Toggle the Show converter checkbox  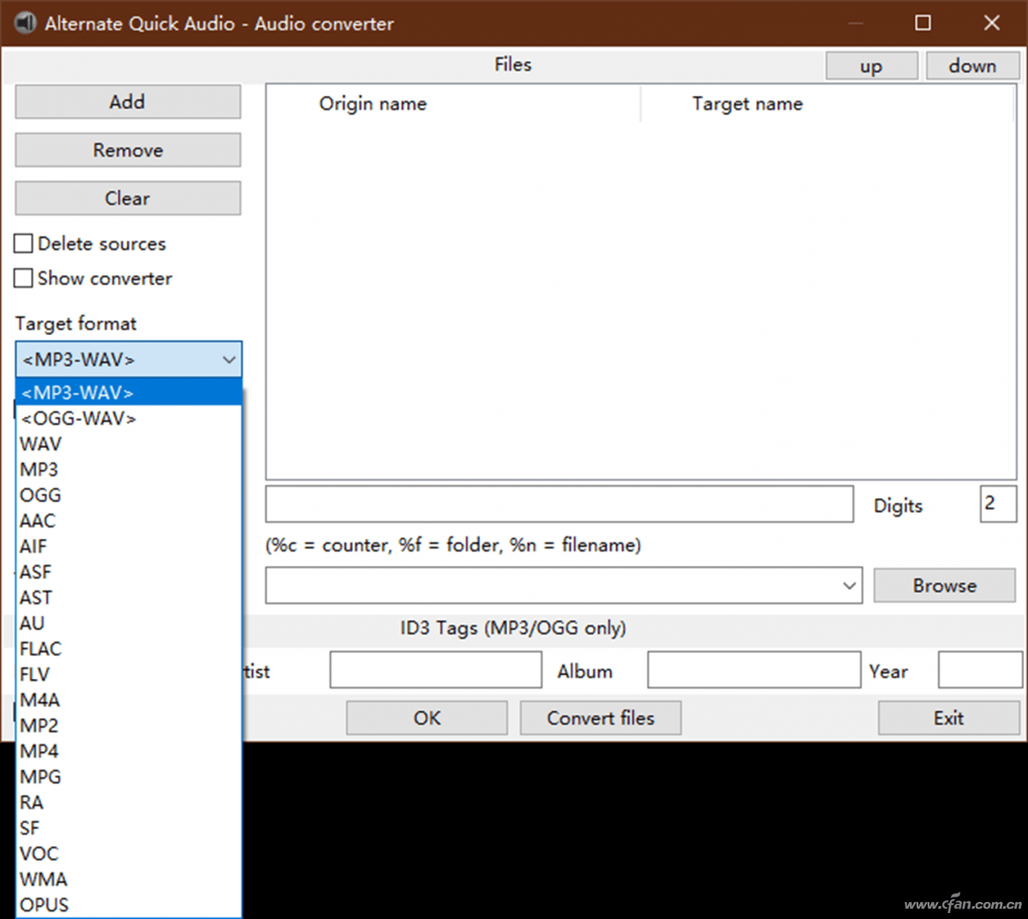(24, 278)
